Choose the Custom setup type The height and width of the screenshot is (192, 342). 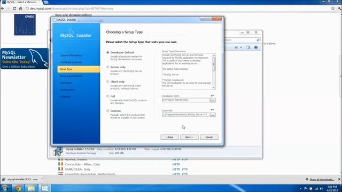click(107, 111)
